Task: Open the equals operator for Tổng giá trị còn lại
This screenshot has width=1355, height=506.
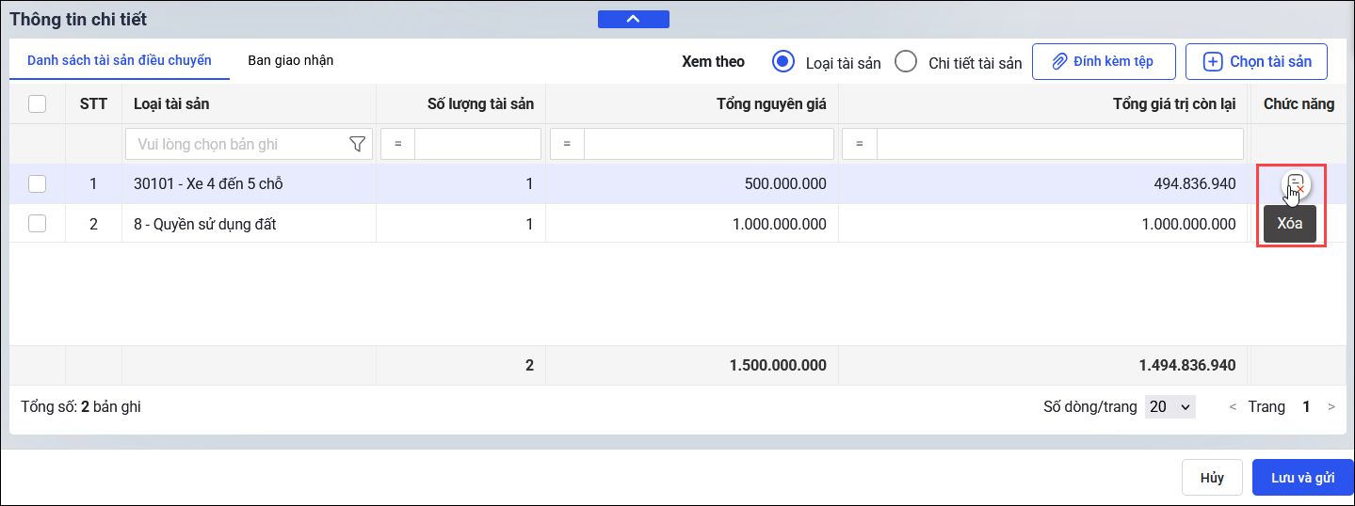Action: click(x=860, y=144)
